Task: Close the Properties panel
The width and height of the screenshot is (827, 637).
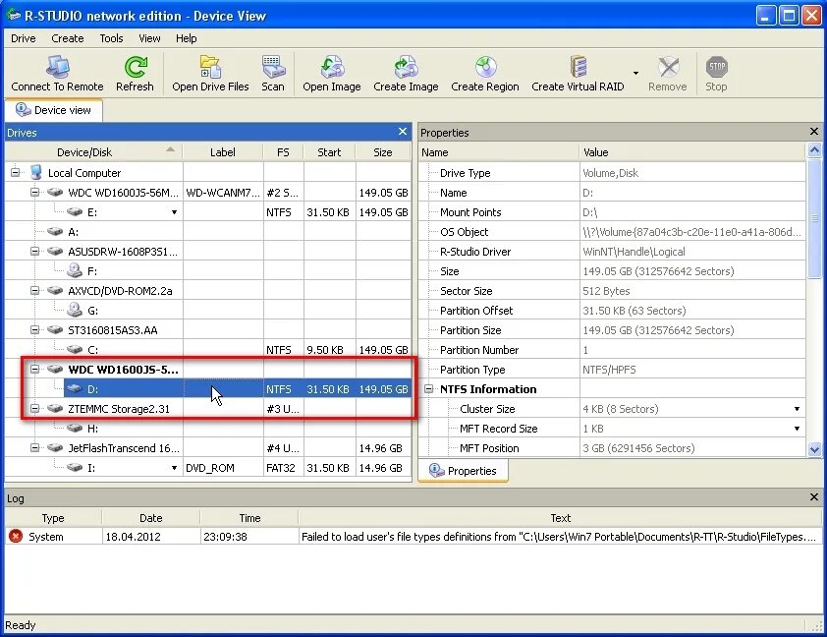Action: [814, 132]
